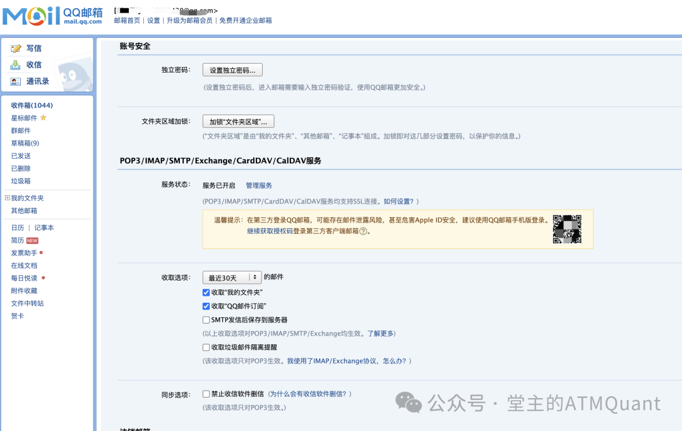682x431 pixels.
Task: Open 已发送 folder
Action: [20, 156]
